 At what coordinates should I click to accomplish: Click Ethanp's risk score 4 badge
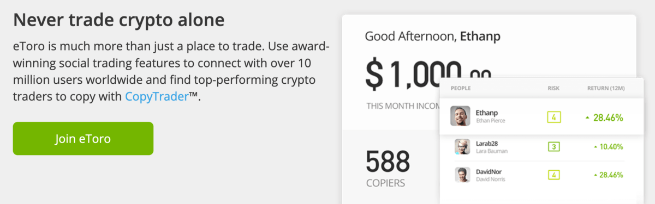click(553, 117)
